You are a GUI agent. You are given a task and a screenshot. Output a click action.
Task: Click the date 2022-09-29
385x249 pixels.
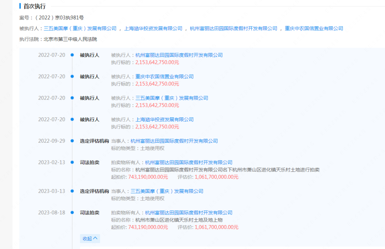[52, 141]
